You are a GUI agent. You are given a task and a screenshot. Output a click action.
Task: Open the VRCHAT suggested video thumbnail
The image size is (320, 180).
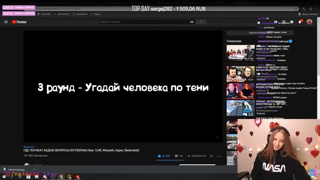[x=240, y=108]
